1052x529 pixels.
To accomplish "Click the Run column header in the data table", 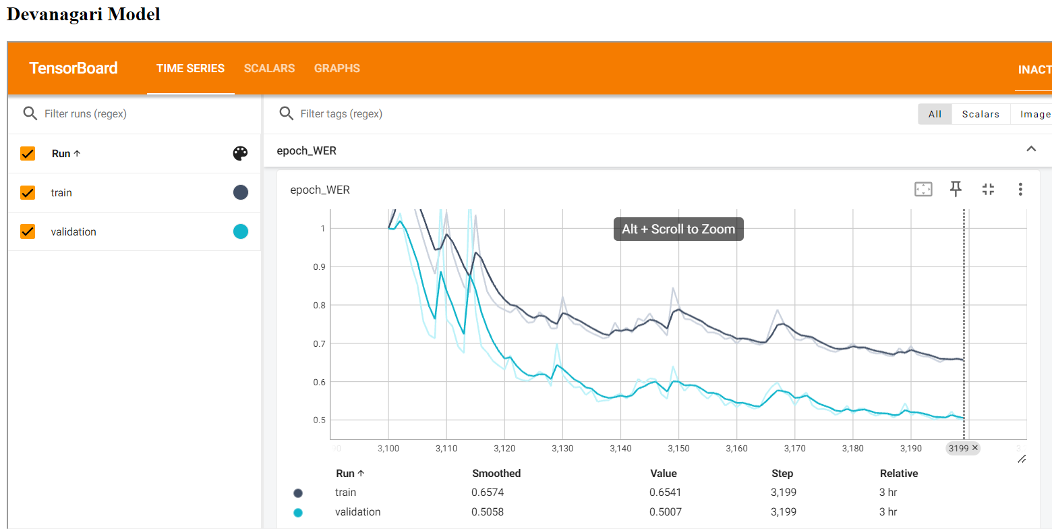I will tap(349, 474).
